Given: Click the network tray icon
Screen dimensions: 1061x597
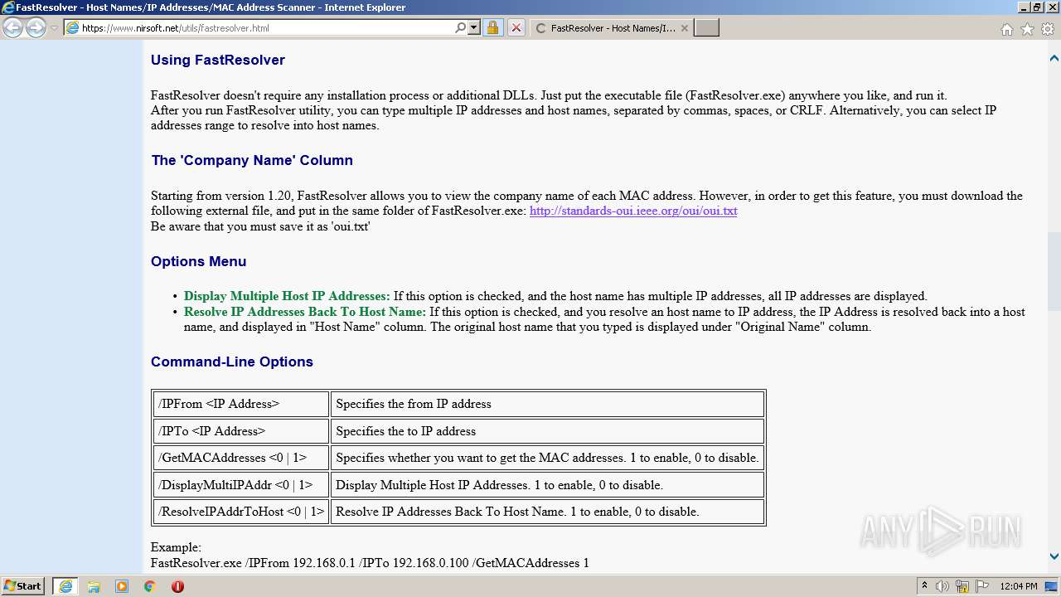Looking at the screenshot, I should (962, 586).
